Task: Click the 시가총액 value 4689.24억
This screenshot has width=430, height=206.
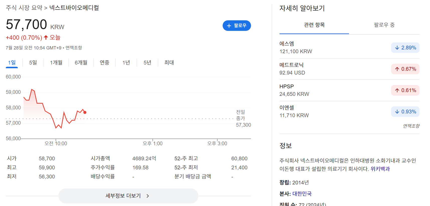Action: click(x=144, y=159)
